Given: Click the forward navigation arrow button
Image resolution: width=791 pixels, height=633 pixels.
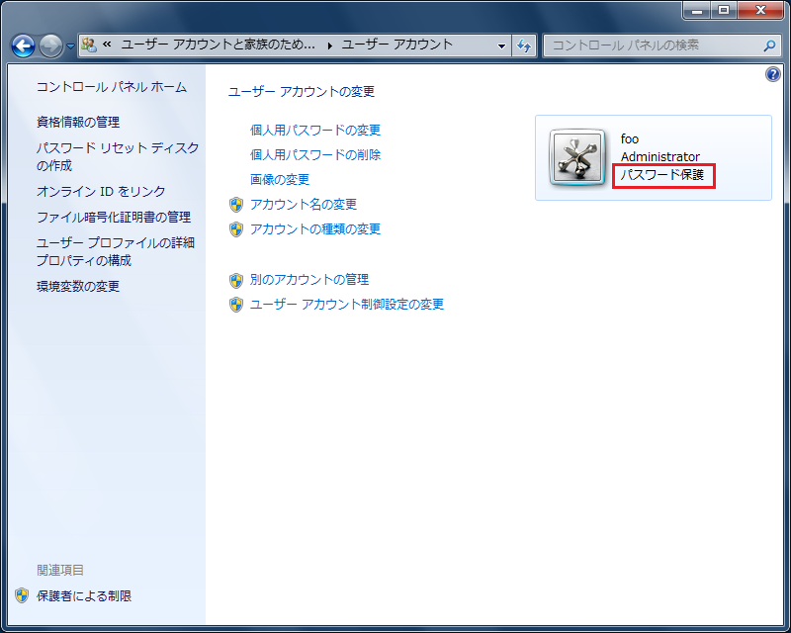Looking at the screenshot, I should click(x=50, y=45).
